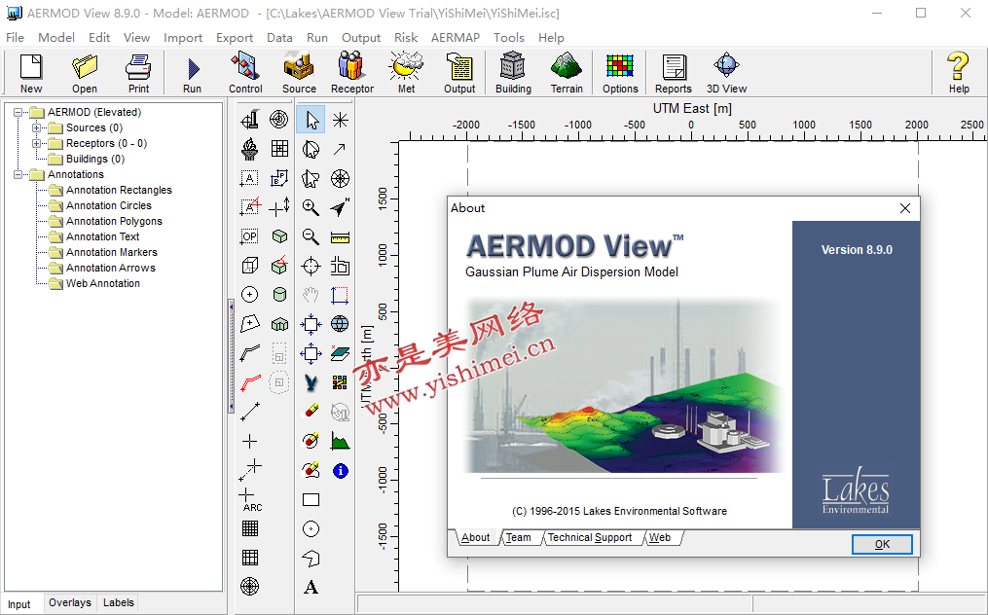The image size is (988, 615).
Task: Open the Tools menu
Action: [x=508, y=38]
